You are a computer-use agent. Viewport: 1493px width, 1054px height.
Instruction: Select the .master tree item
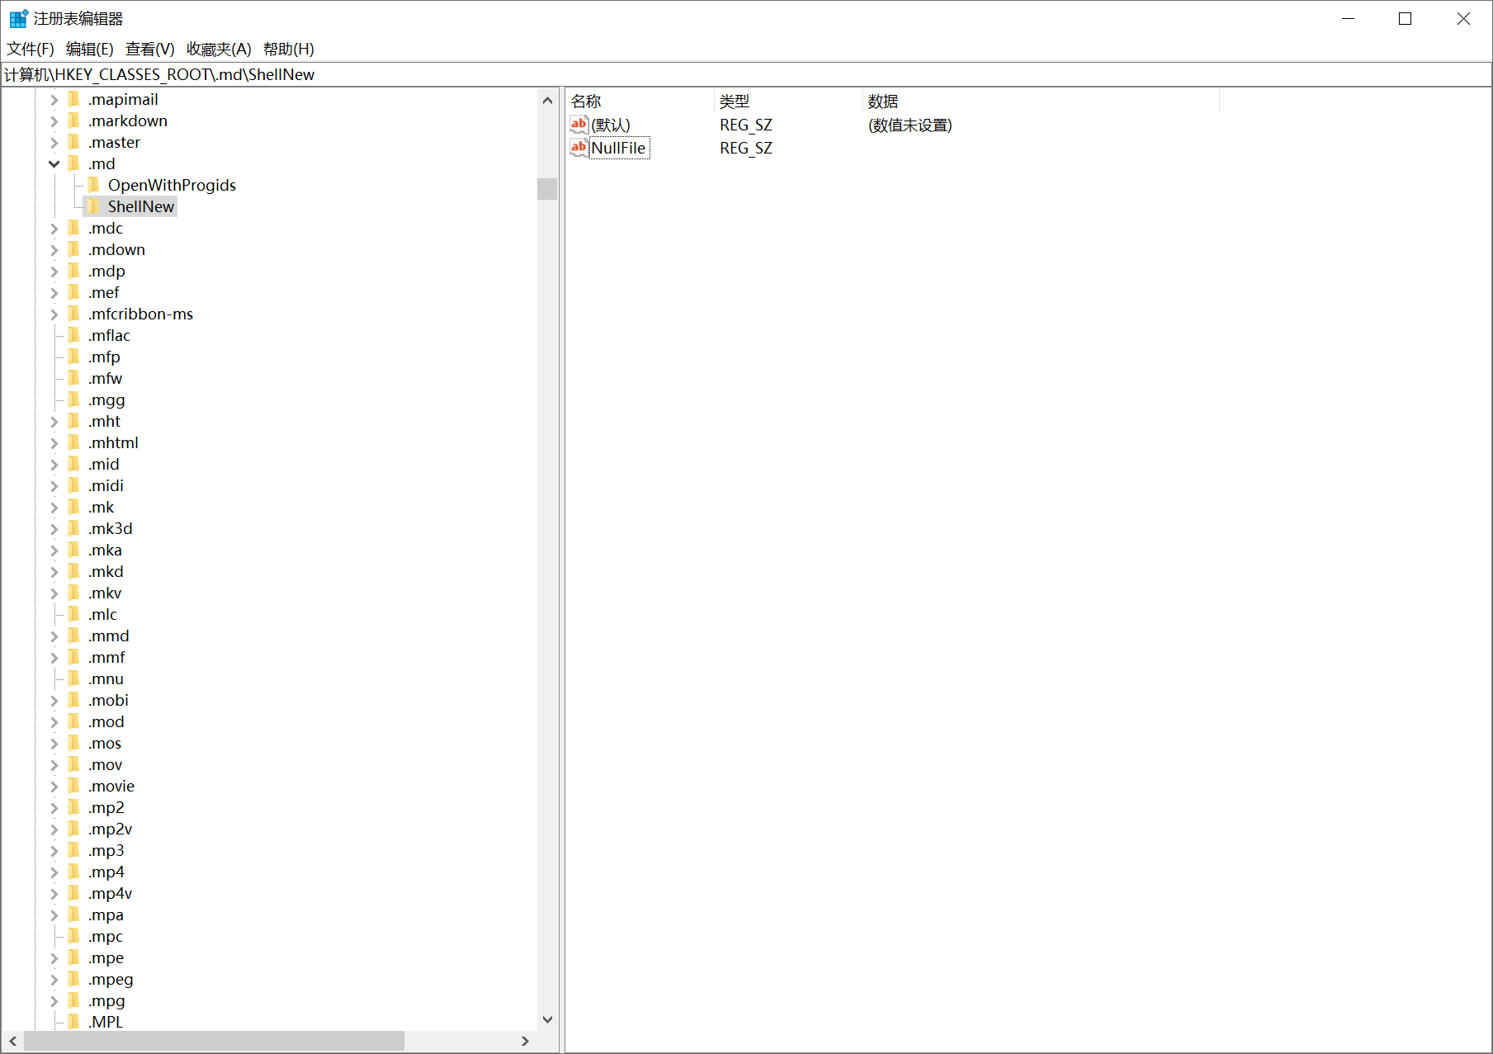[114, 142]
